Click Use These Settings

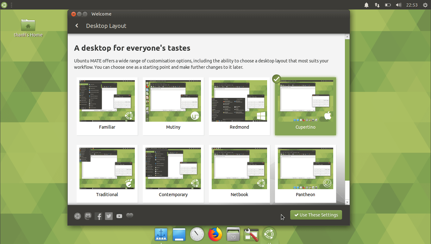tap(316, 215)
